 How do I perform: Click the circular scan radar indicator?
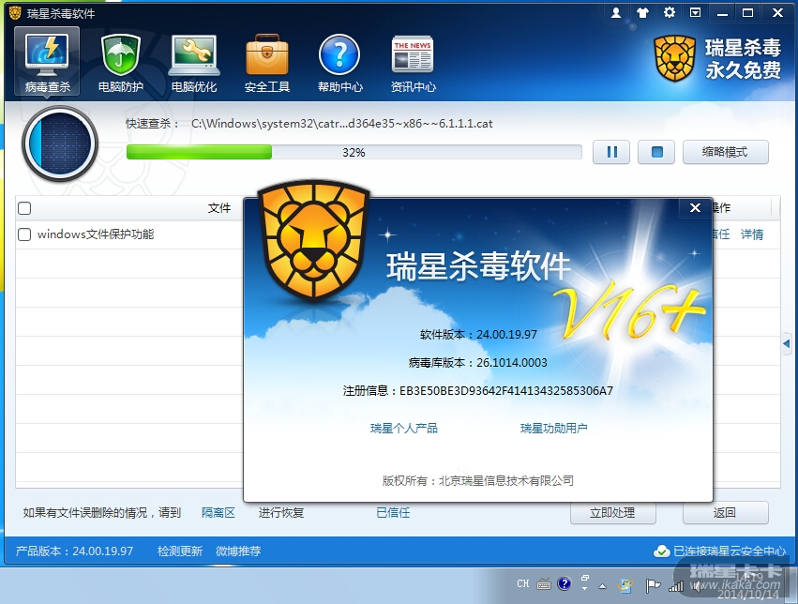[60, 144]
